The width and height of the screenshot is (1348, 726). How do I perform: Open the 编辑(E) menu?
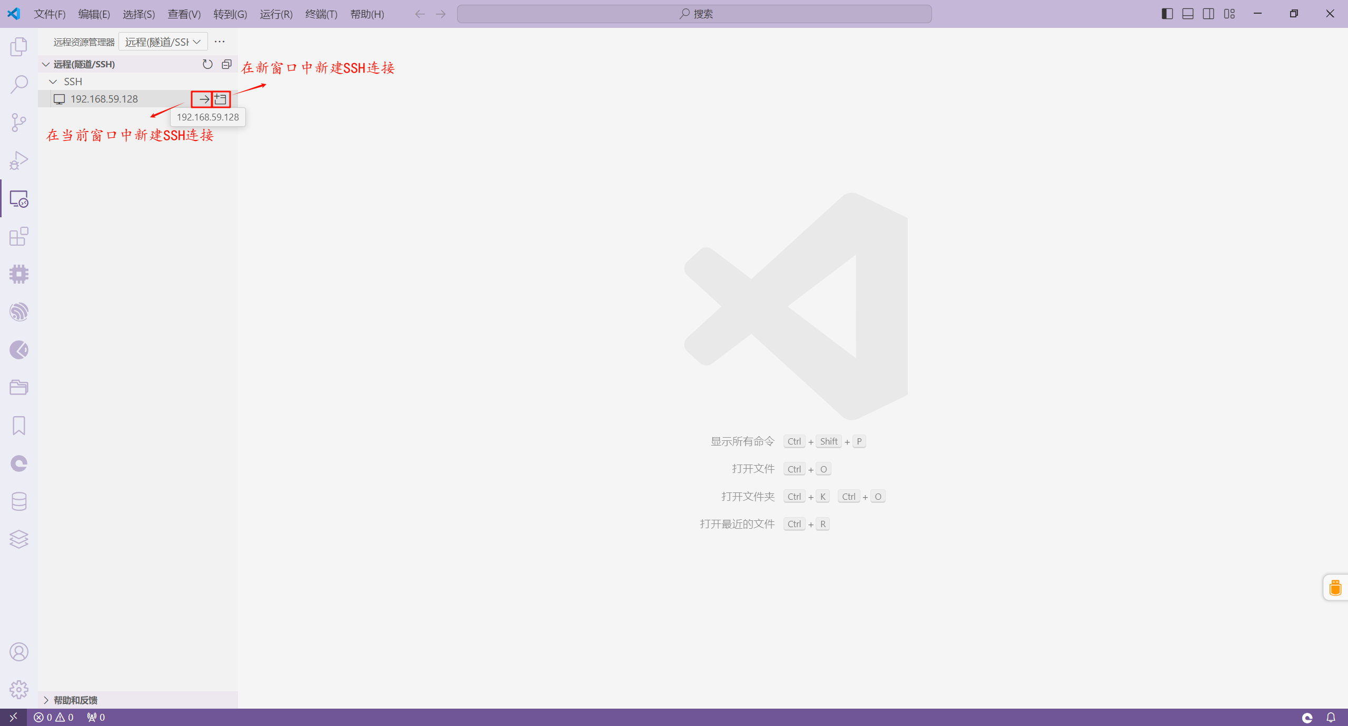click(x=94, y=14)
